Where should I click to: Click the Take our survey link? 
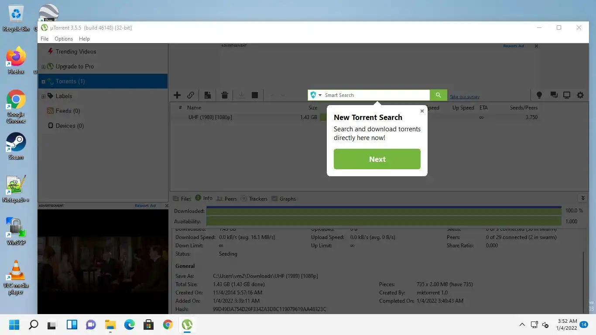(465, 97)
